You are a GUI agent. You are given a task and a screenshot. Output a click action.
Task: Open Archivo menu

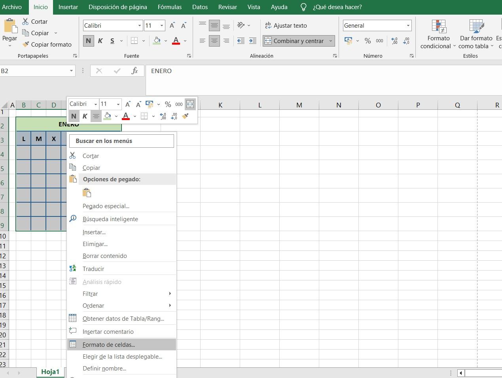pos(11,7)
